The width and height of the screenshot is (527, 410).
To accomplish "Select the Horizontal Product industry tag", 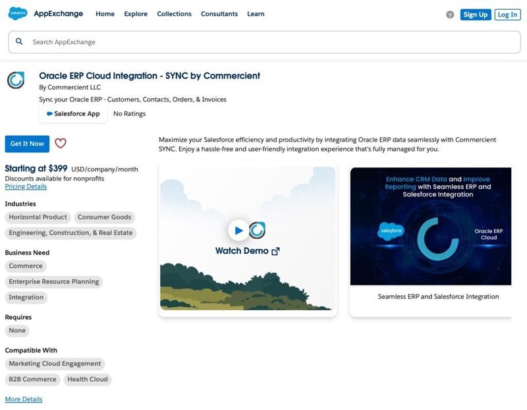I will (x=38, y=218).
